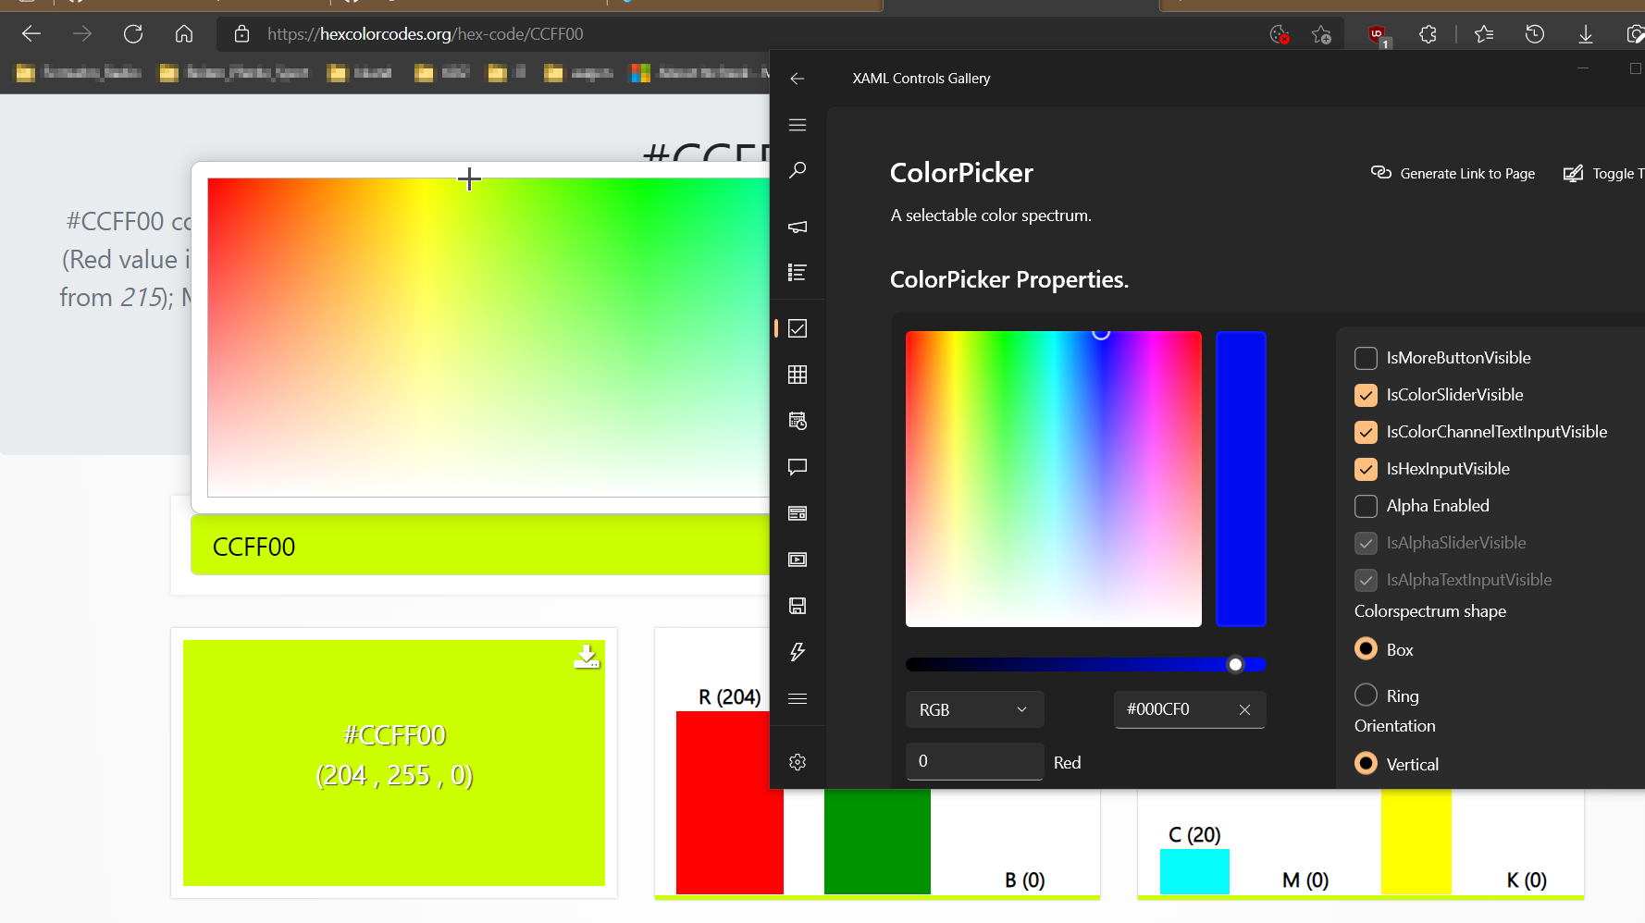1645x923 pixels.
Task: Open the browser extensions puzzle menu
Action: (1428, 34)
